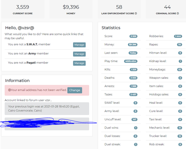
Task: Click the previous login info box
Action: (47, 108)
